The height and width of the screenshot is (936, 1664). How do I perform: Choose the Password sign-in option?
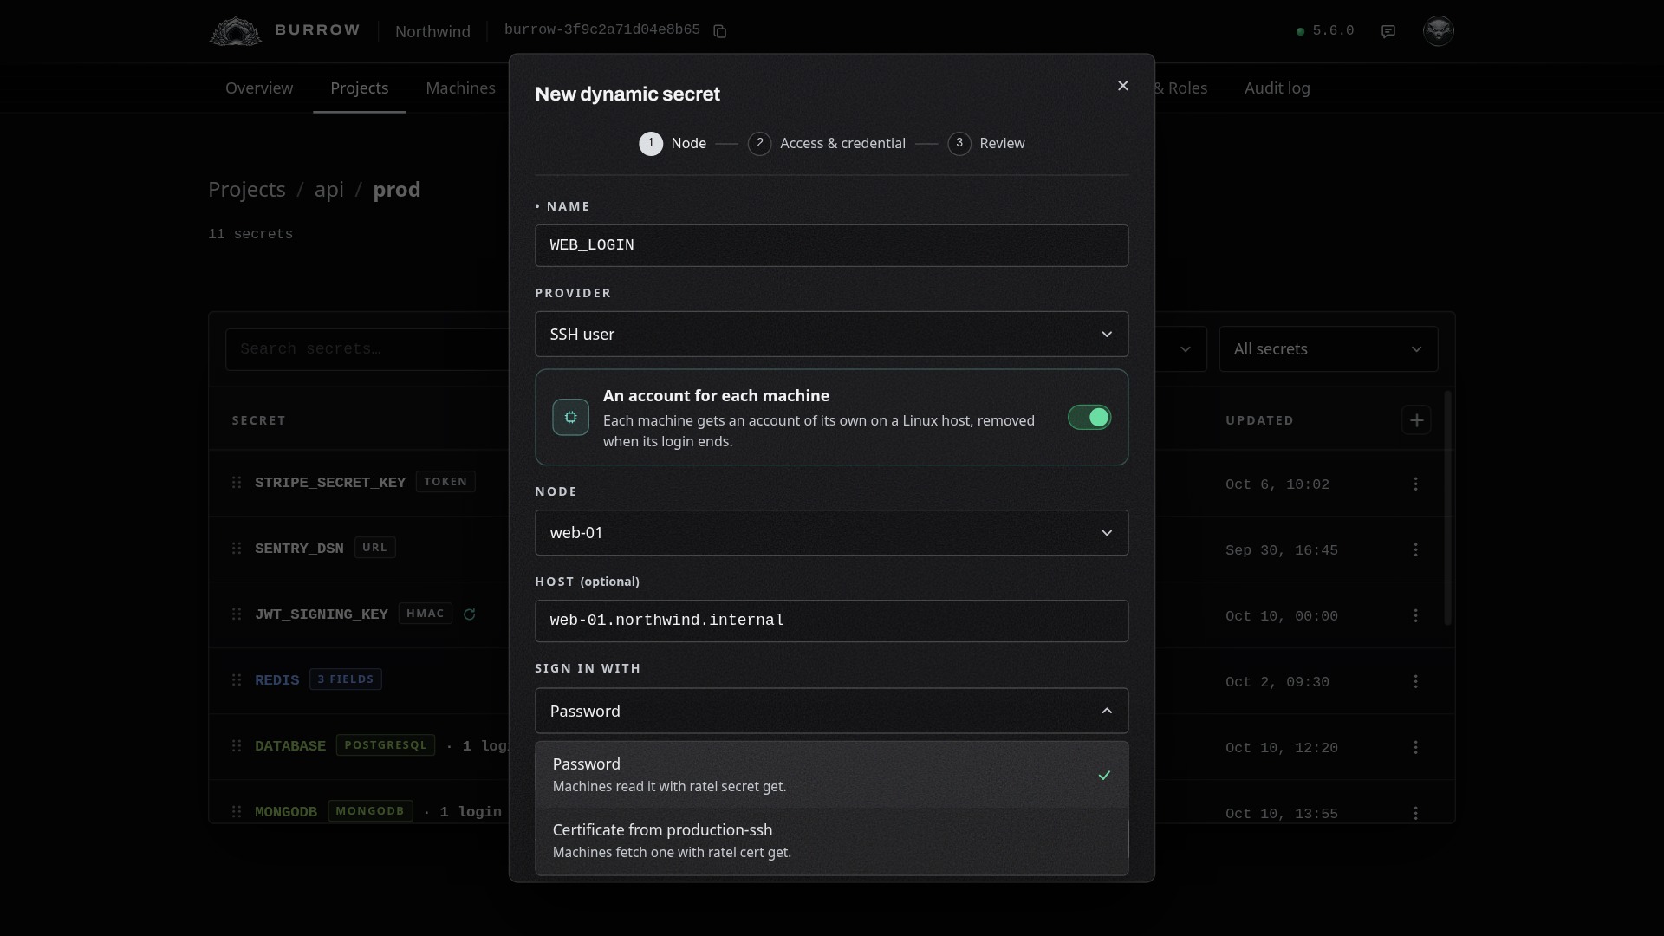(832, 775)
